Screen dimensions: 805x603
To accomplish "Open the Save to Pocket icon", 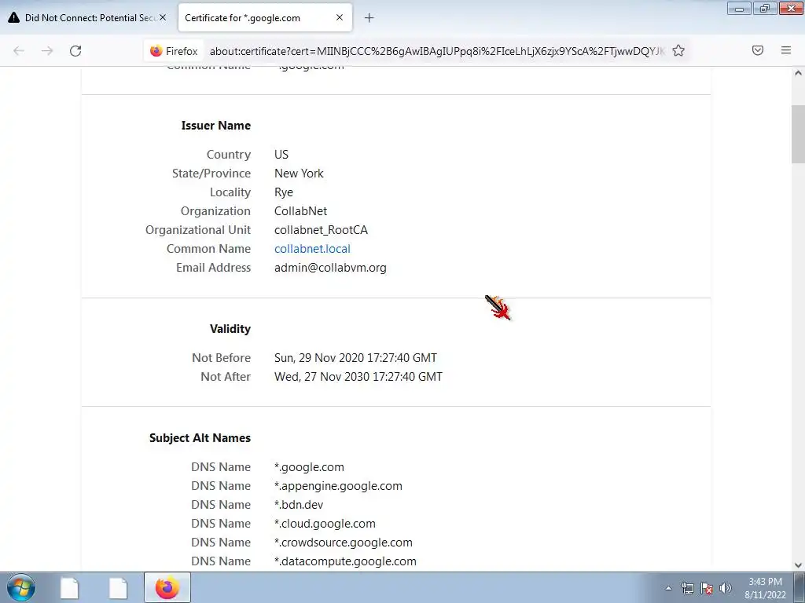I will pos(757,50).
